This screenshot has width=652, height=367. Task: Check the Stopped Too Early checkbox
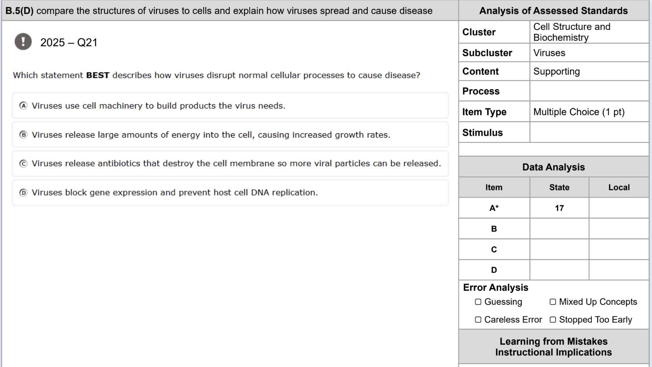click(x=553, y=319)
